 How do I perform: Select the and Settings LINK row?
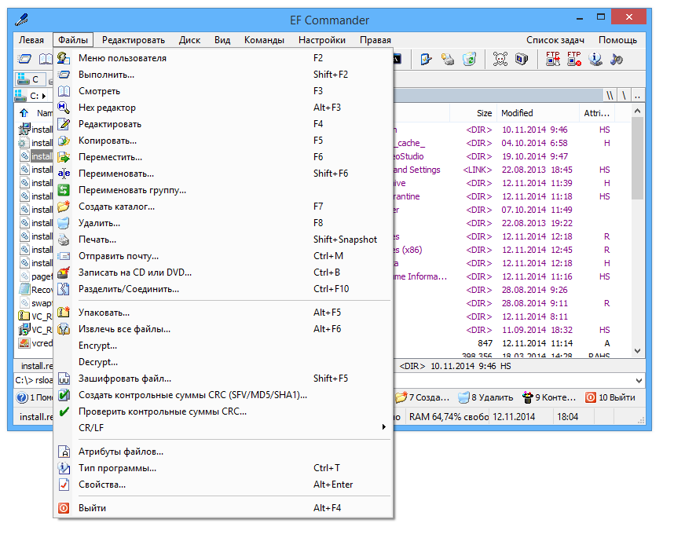point(511,170)
